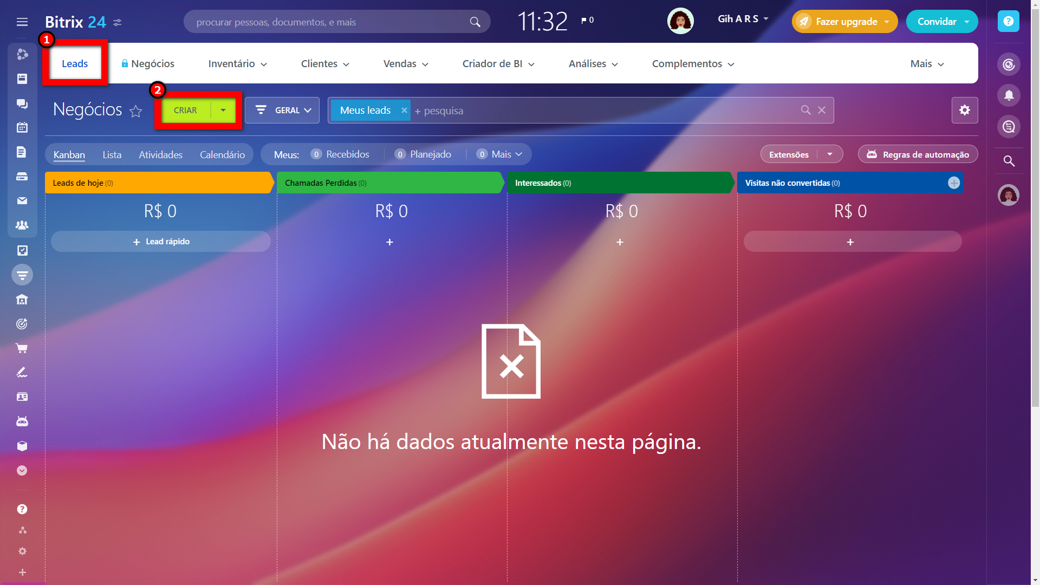Open the calendar icon in left sidebar

tap(22, 128)
